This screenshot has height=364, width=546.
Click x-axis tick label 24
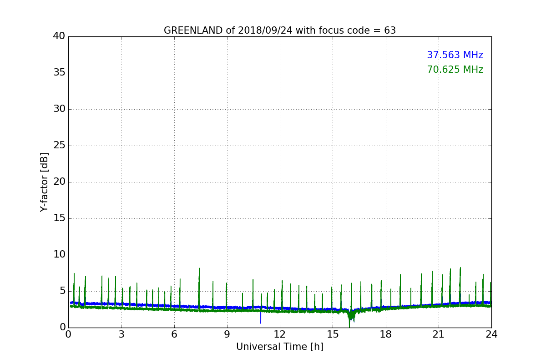click(x=491, y=334)
